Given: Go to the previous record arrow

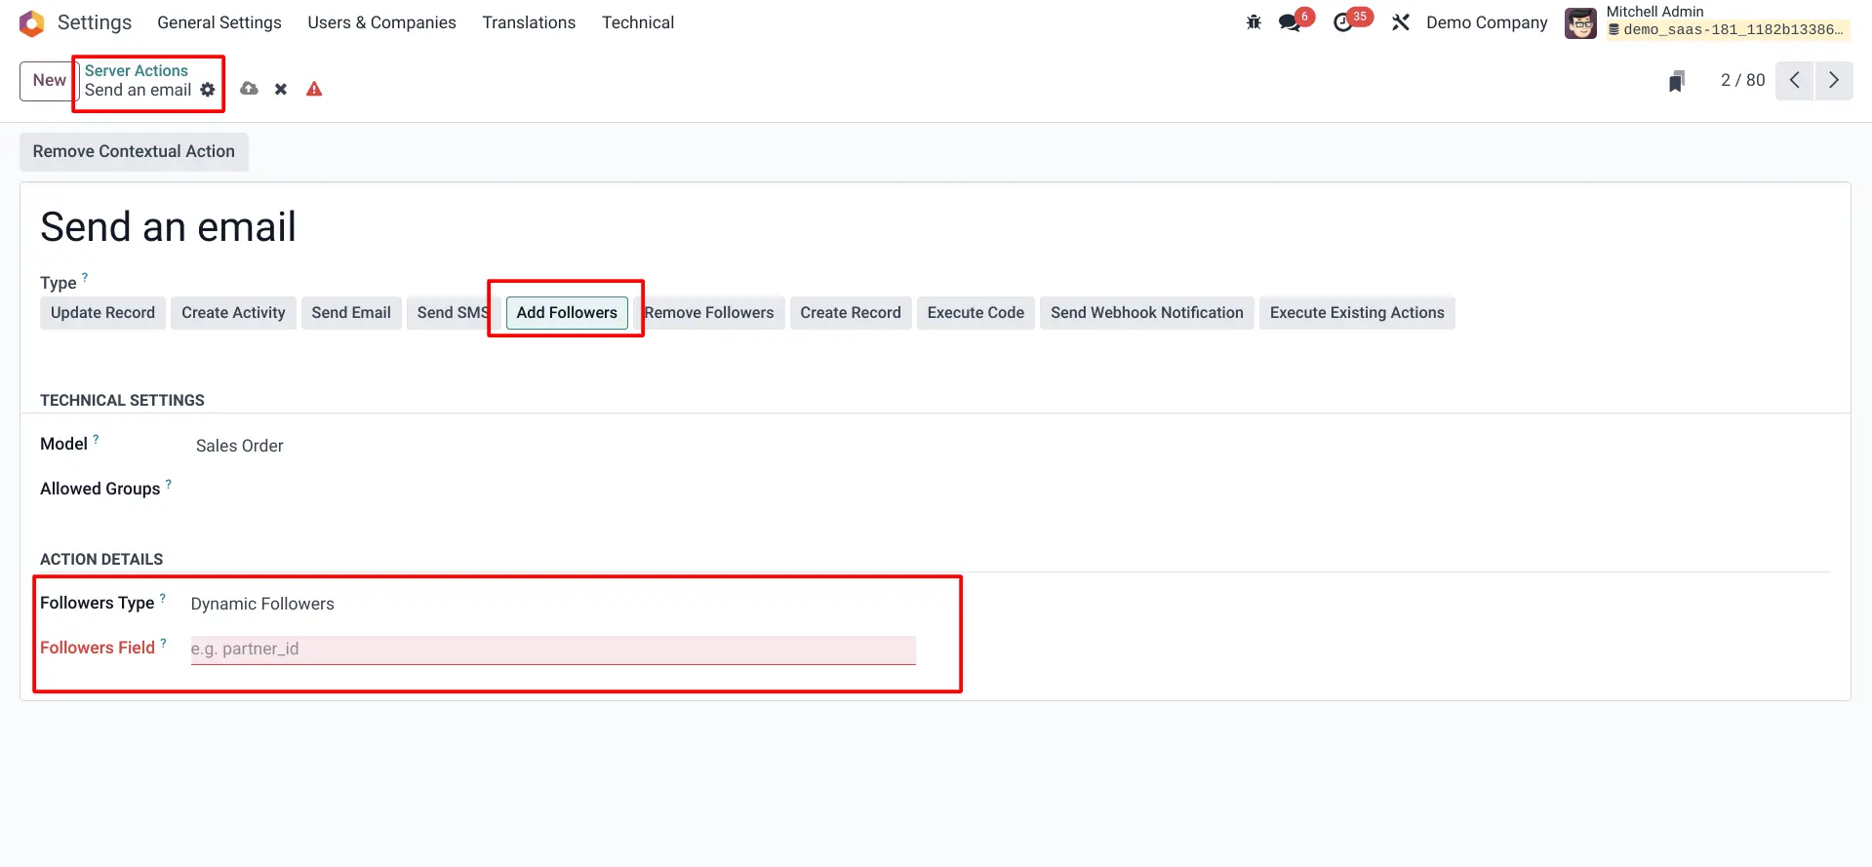Looking at the screenshot, I should click(x=1795, y=80).
